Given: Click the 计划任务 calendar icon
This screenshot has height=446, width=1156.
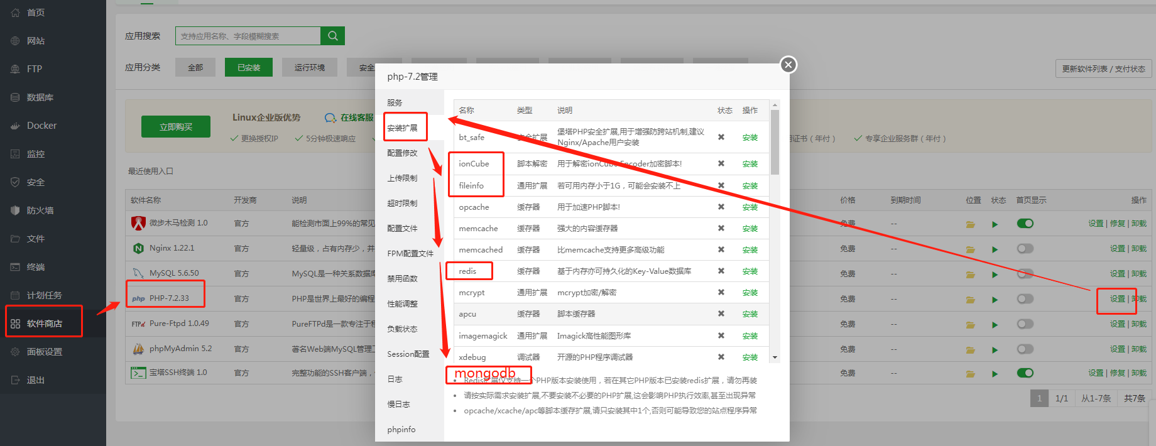Looking at the screenshot, I should click(15, 295).
